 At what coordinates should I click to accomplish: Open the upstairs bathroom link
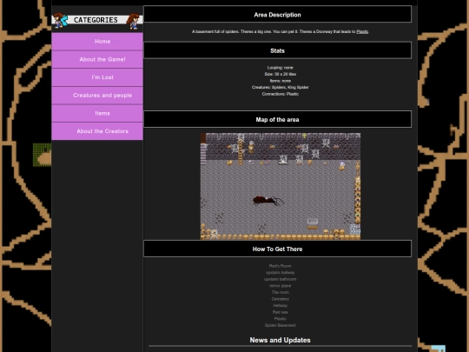(280, 279)
